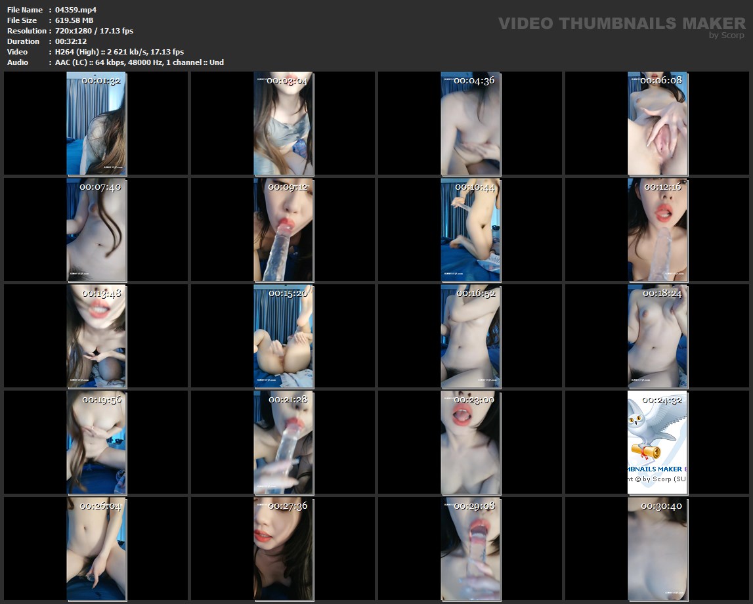
Task: Click the "by Scorp" credit text
Action: tap(726, 35)
